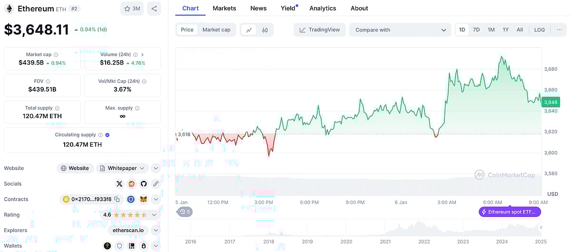Open the Analytics tab
Viewport: 571px width, 252px height.
click(323, 9)
